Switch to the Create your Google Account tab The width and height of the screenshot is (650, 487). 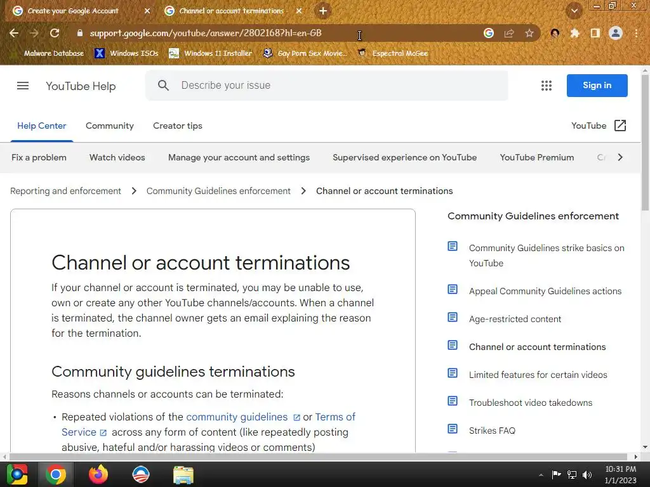point(73,11)
